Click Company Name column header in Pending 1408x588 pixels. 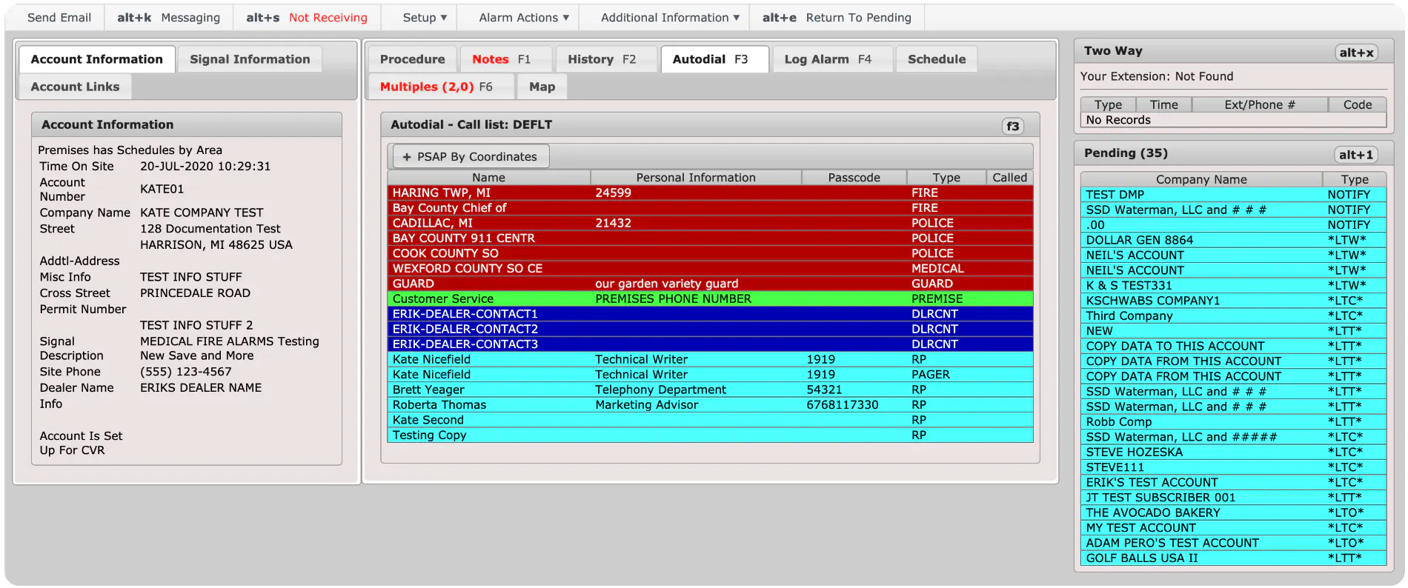point(1201,179)
